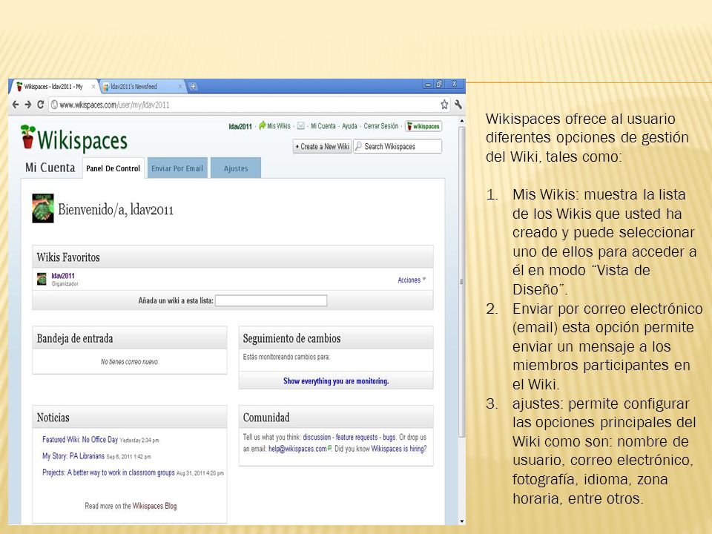Screen dimensions: 712x534
Task: Click the vertical scrollbar thumb
Action: point(461,282)
